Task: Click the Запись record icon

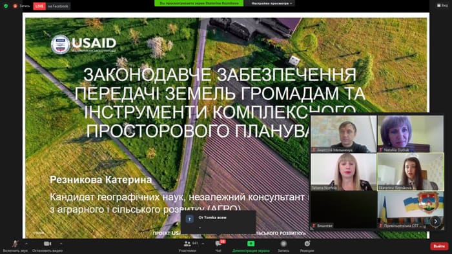Action: click(x=283, y=246)
